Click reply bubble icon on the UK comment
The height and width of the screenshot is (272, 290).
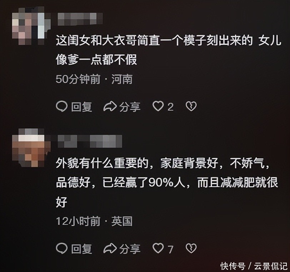coord(61,248)
